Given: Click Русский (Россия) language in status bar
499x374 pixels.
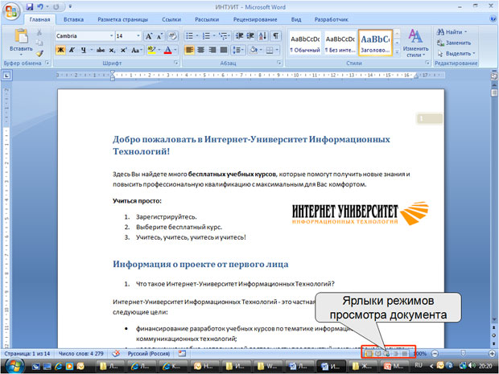Looking at the screenshot, I should (149, 353).
